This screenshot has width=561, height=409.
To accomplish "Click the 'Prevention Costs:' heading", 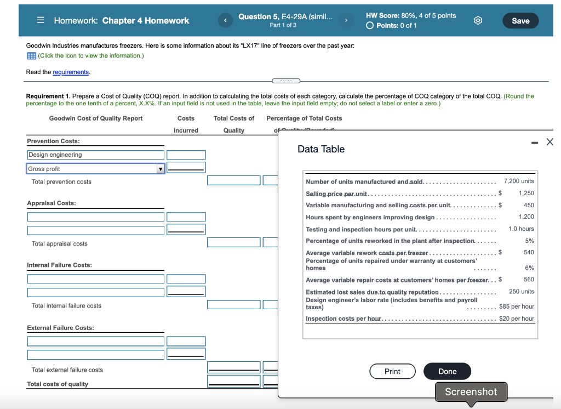I will pos(53,141).
